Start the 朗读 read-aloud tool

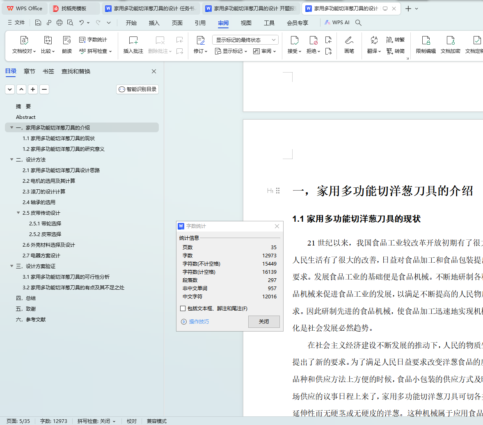coord(67,45)
